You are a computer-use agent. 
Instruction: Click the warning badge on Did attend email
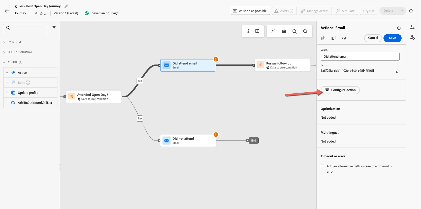coord(216,59)
